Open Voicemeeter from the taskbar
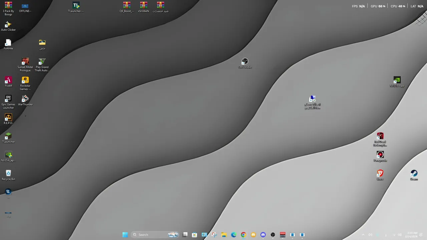This screenshot has width=427, height=240. [x=283, y=235]
